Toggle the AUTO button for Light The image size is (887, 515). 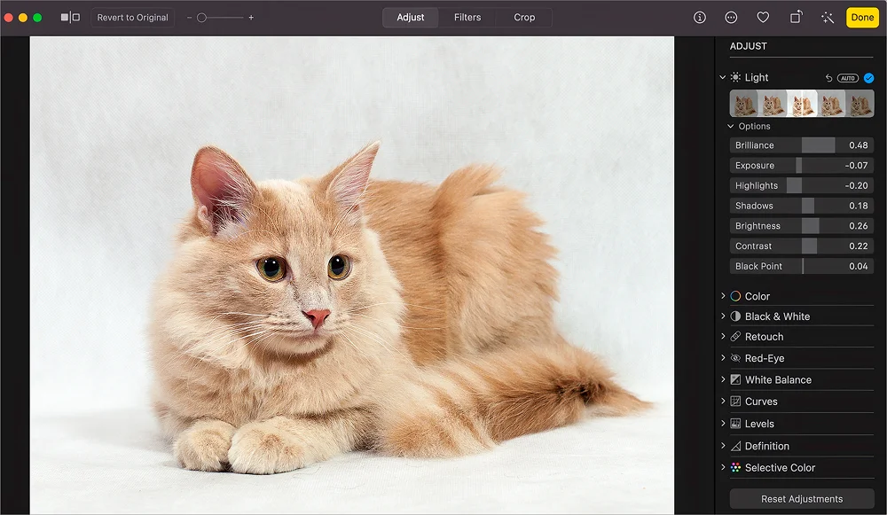coord(848,78)
